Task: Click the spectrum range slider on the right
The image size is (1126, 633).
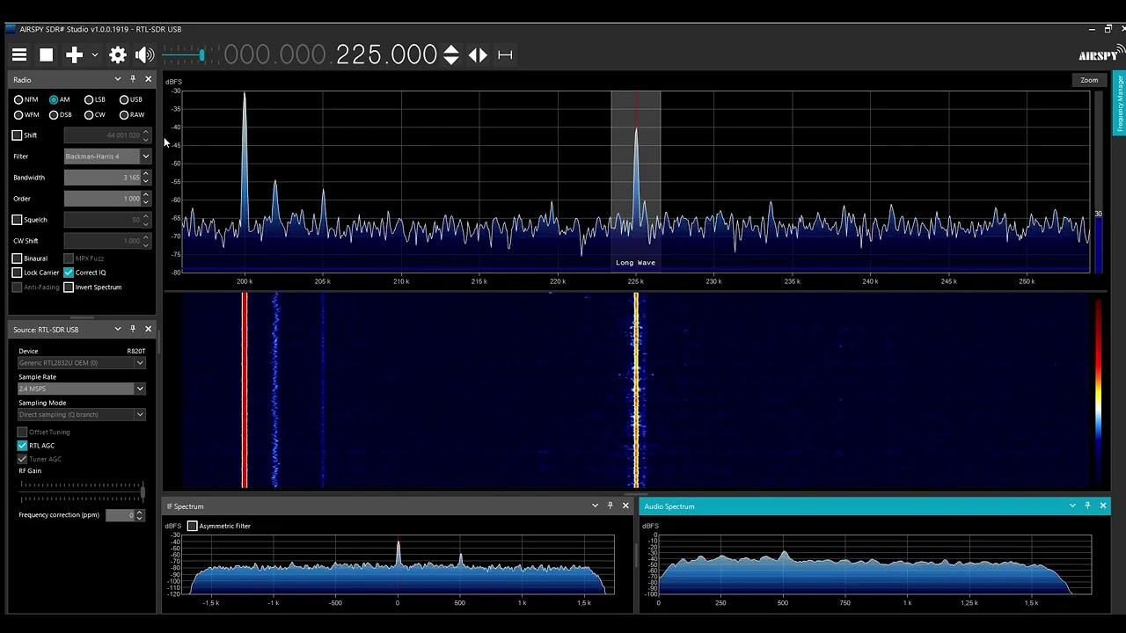Action: 1098,182
